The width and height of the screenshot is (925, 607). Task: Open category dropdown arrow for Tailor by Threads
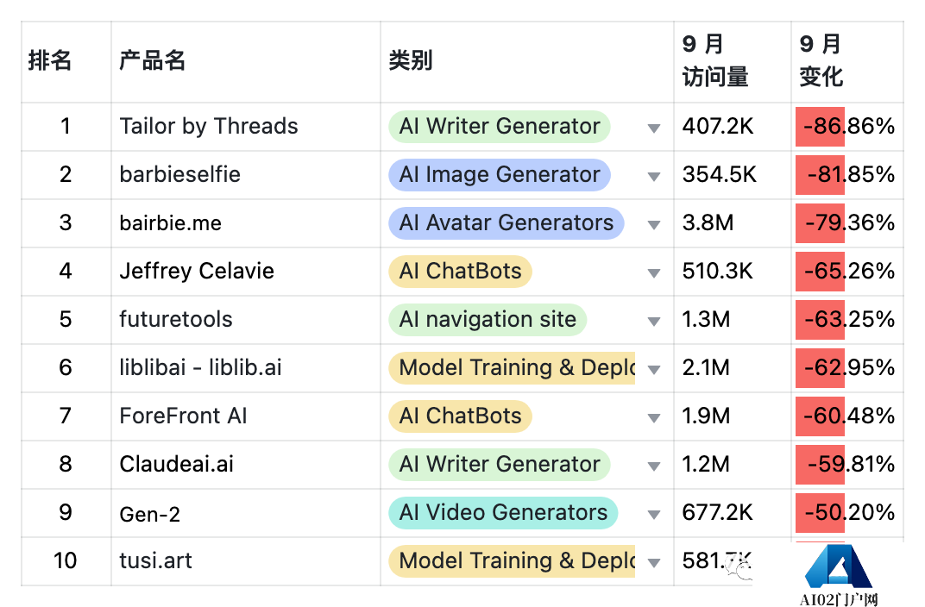[x=653, y=128]
